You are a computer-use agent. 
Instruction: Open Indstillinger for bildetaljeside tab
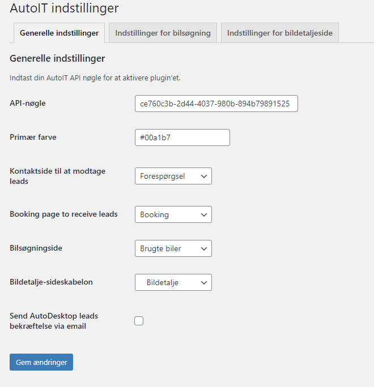click(280, 33)
